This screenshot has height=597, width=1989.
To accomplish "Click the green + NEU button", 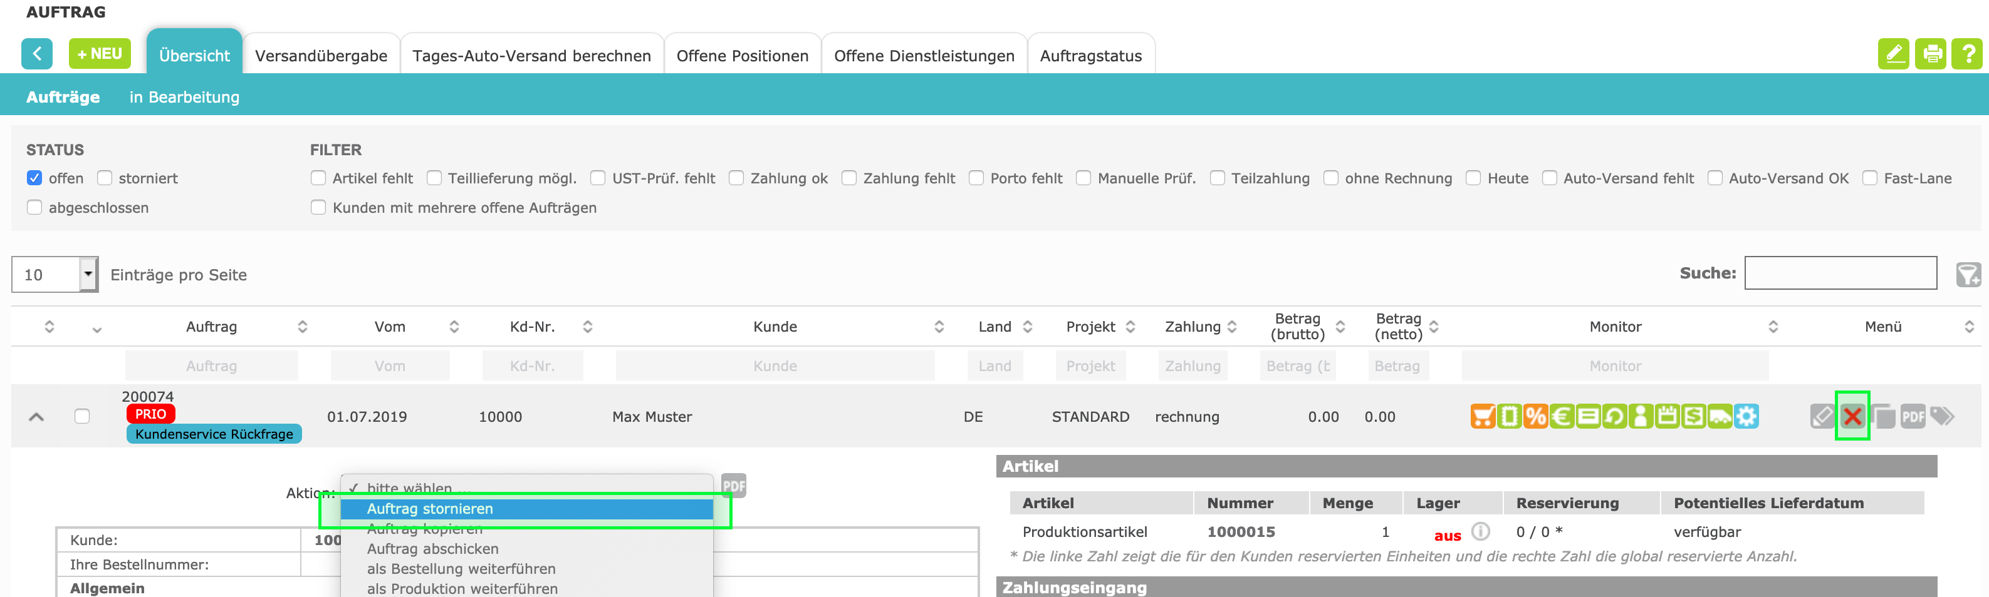I will 100,54.
